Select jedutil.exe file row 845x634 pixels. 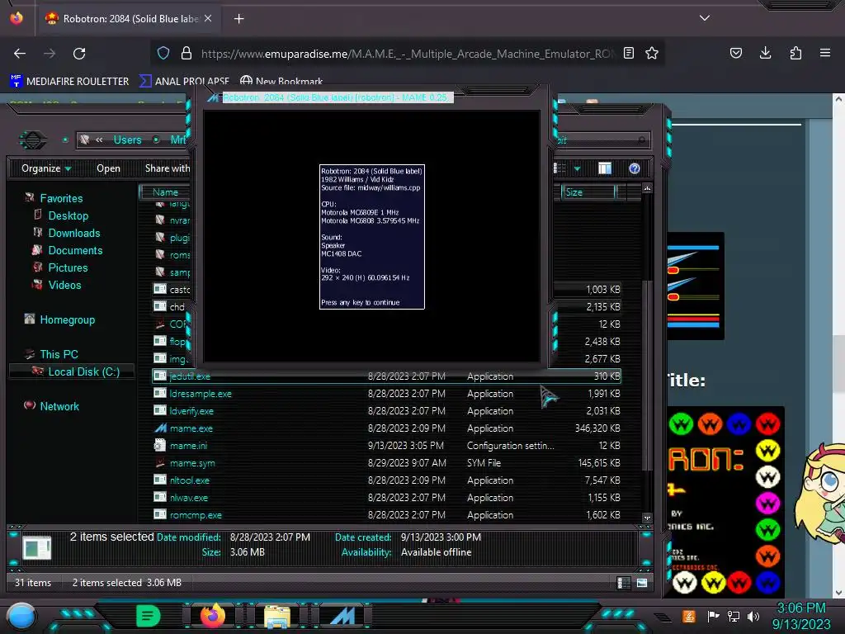pos(386,376)
